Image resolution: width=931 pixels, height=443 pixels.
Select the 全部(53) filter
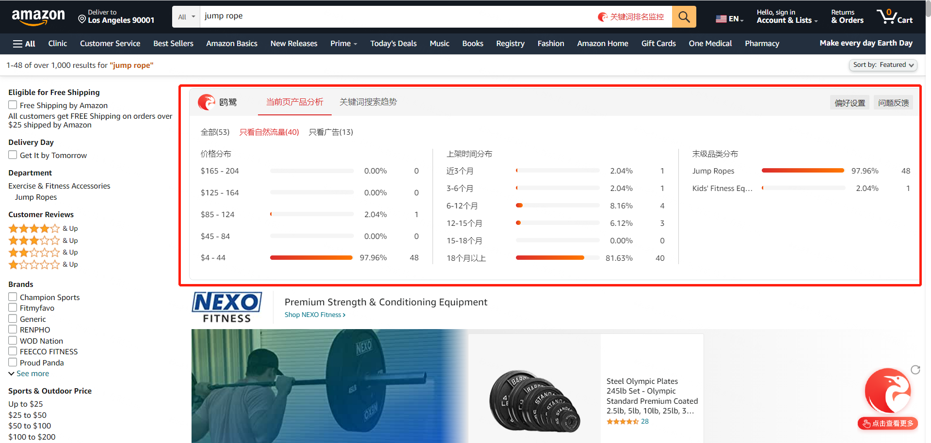215,132
